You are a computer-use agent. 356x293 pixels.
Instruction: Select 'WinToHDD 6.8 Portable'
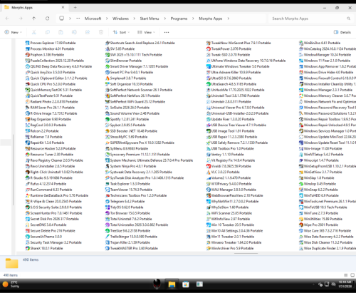(x=319, y=195)
